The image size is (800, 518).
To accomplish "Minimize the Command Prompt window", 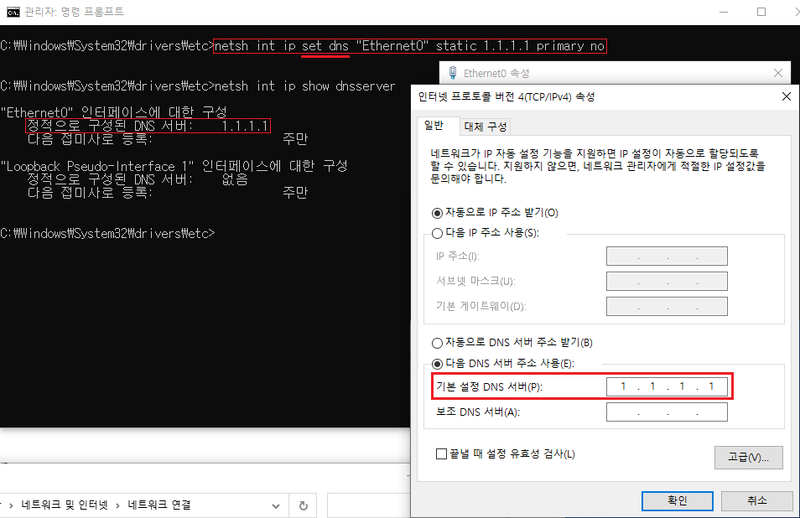I will pyautogui.click(x=724, y=12).
